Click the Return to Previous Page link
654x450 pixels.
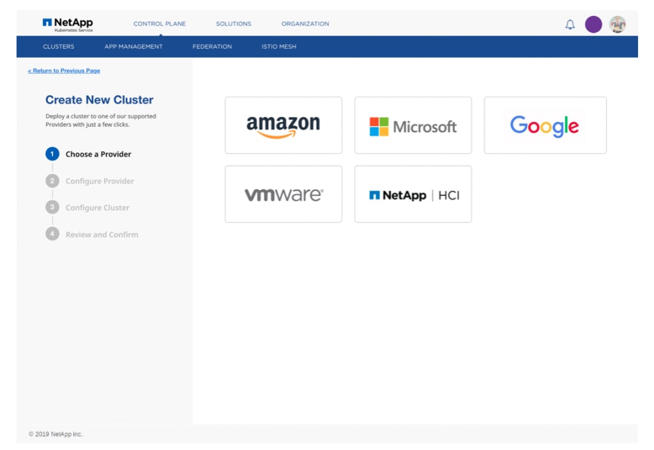coord(64,71)
